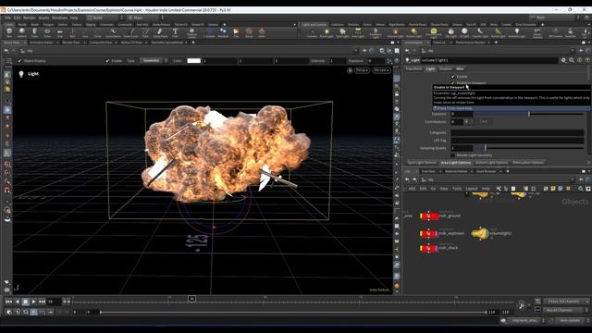592x333 pixels.
Task: Click the light name field volumelight1
Action: (489, 60)
